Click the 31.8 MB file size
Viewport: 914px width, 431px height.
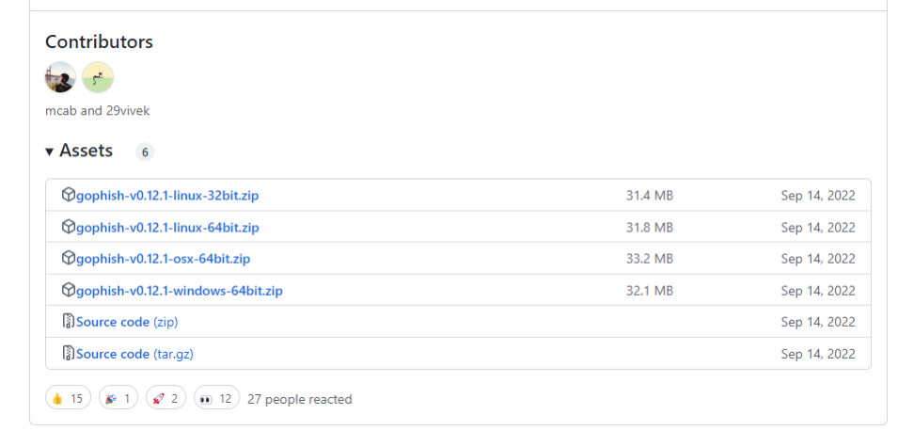click(650, 228)
